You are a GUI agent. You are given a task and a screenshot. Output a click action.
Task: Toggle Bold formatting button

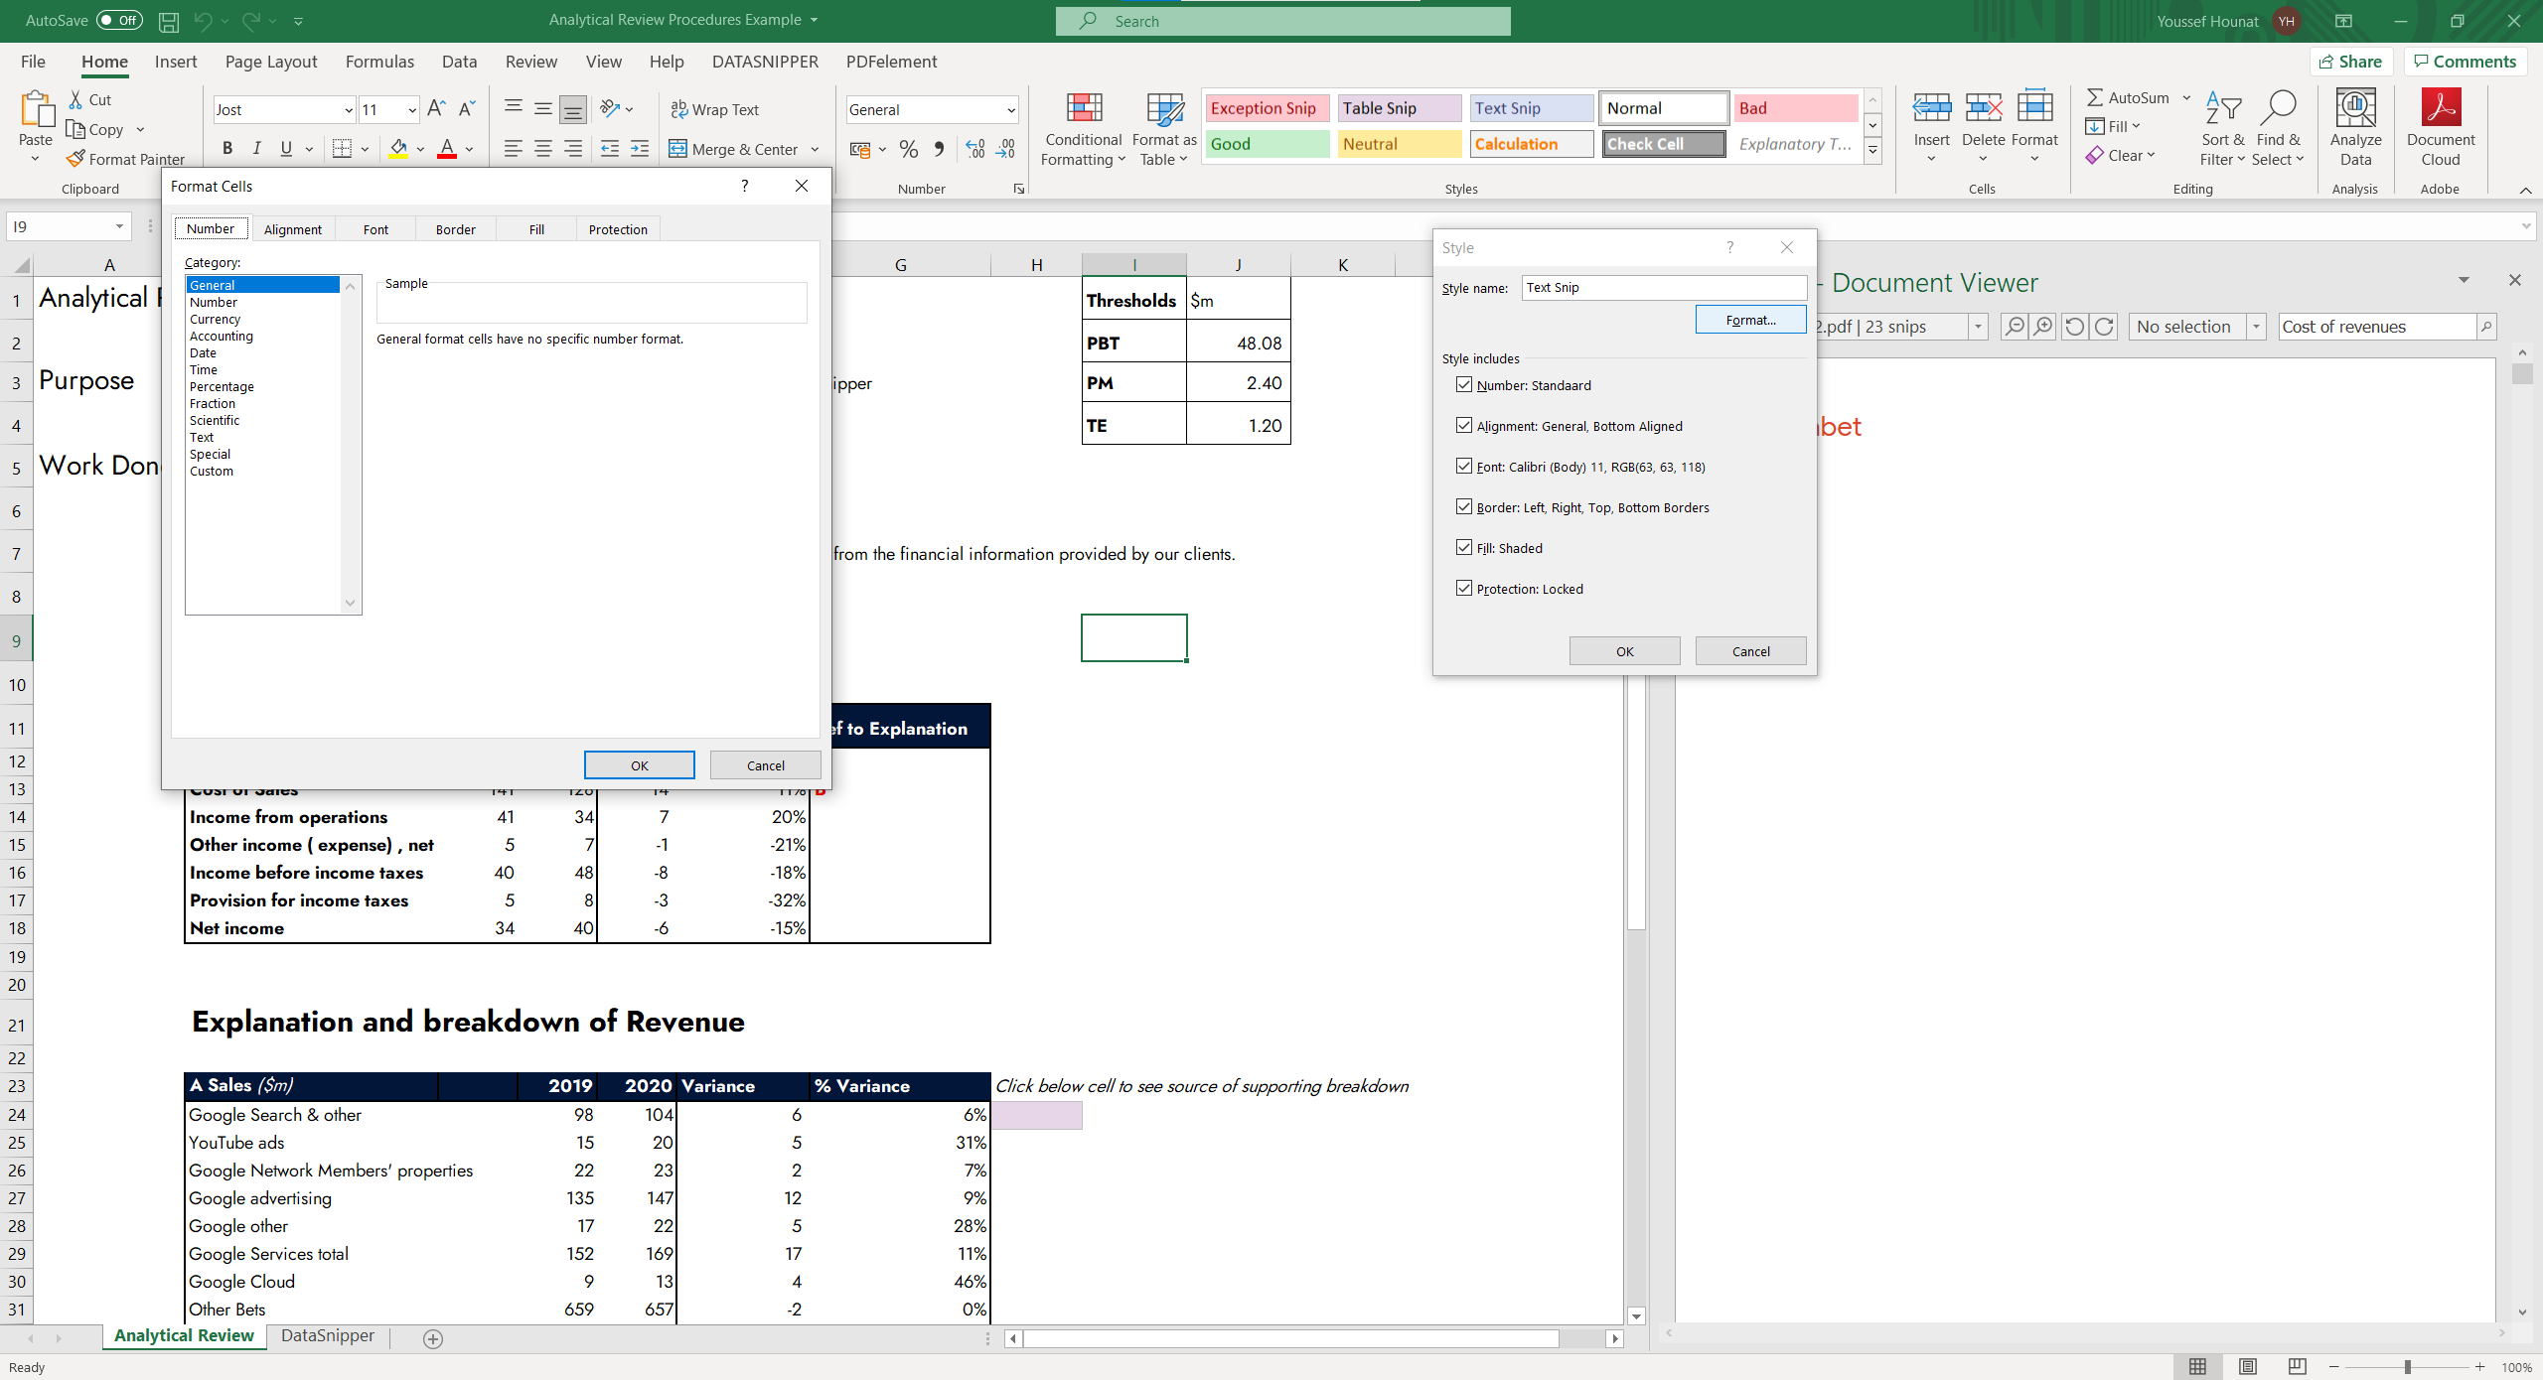[x=227, y=148]
